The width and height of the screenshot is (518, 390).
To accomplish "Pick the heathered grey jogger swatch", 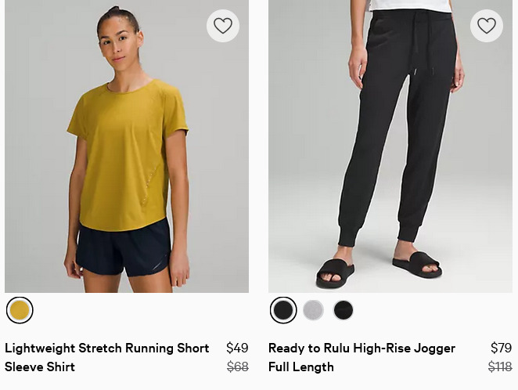I will point(313,310).
